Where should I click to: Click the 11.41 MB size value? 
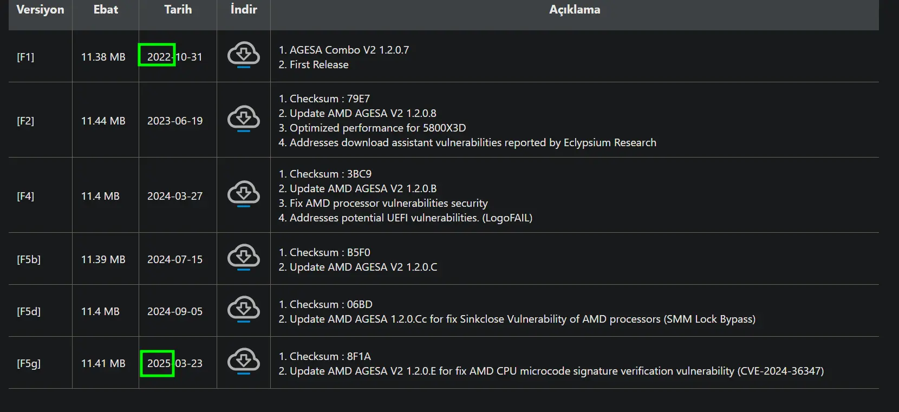pyautogui.click(x=103, y=363)
